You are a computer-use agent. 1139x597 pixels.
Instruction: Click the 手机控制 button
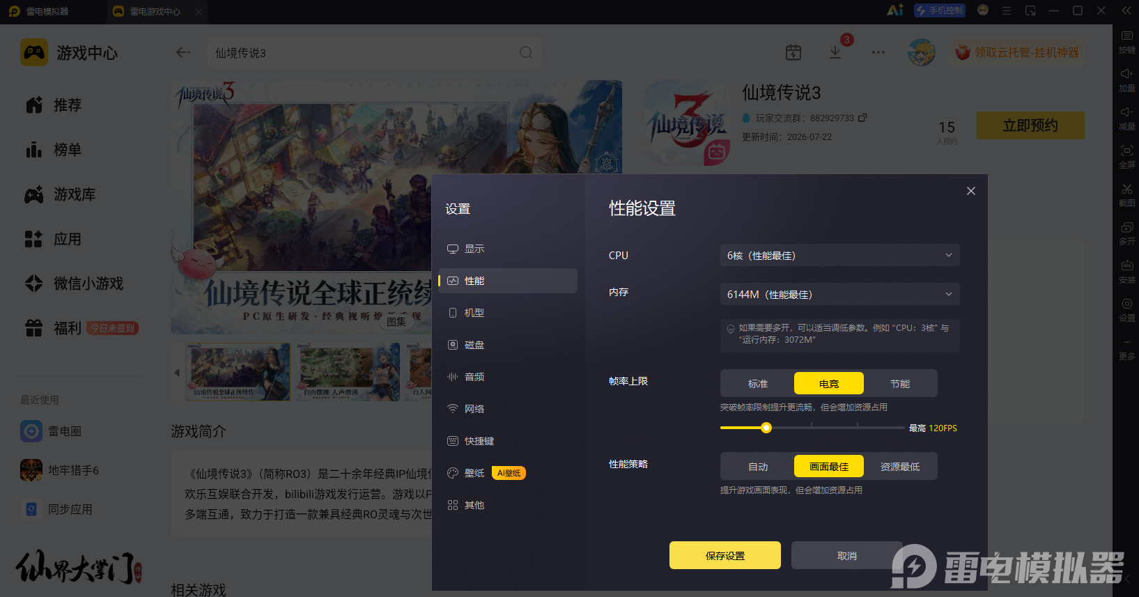(x=940, y=10)
